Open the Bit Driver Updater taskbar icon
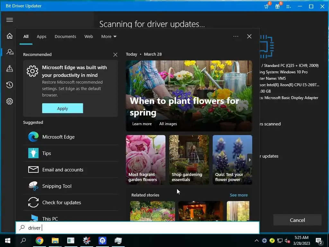 (102, 241)
